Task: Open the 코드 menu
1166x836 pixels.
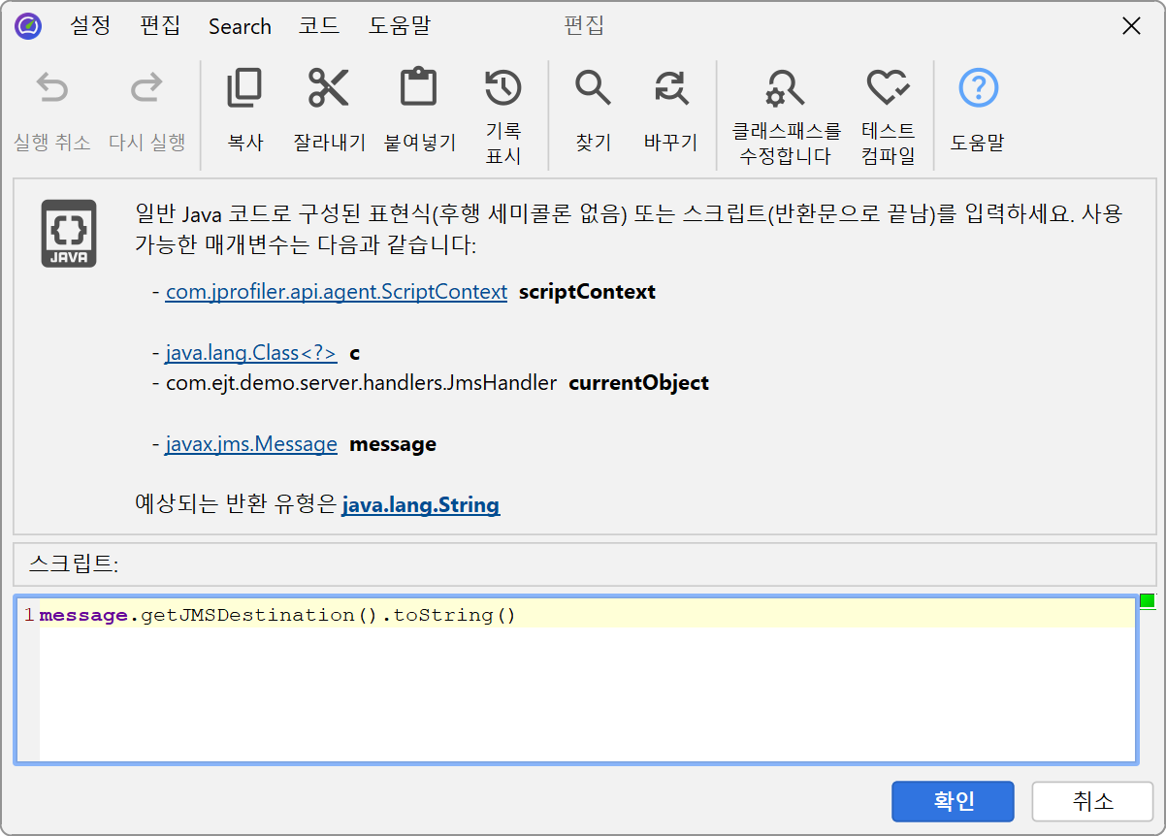Action: tap(319, 26)
